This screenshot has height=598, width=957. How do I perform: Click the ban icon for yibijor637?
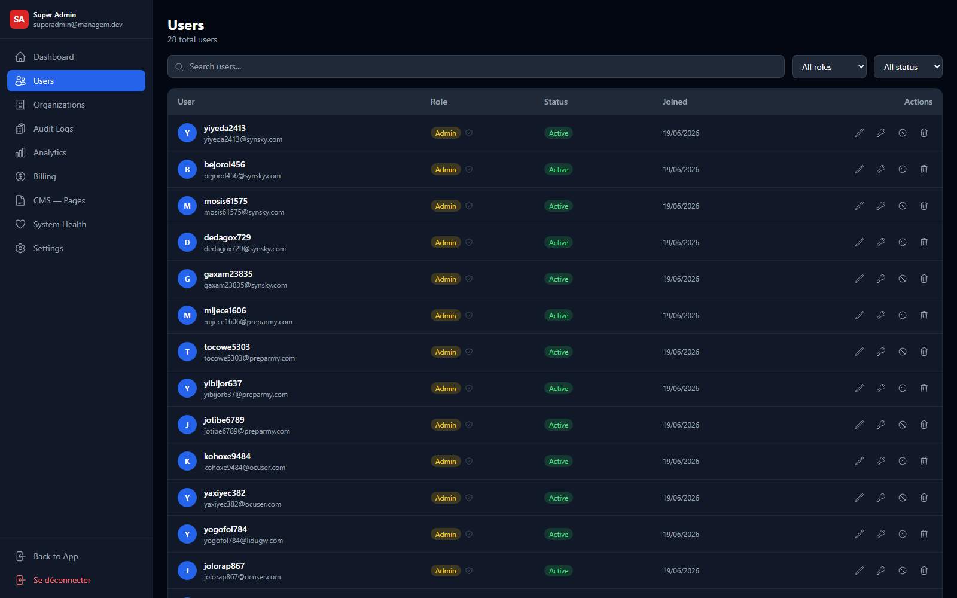pos(903,388)
